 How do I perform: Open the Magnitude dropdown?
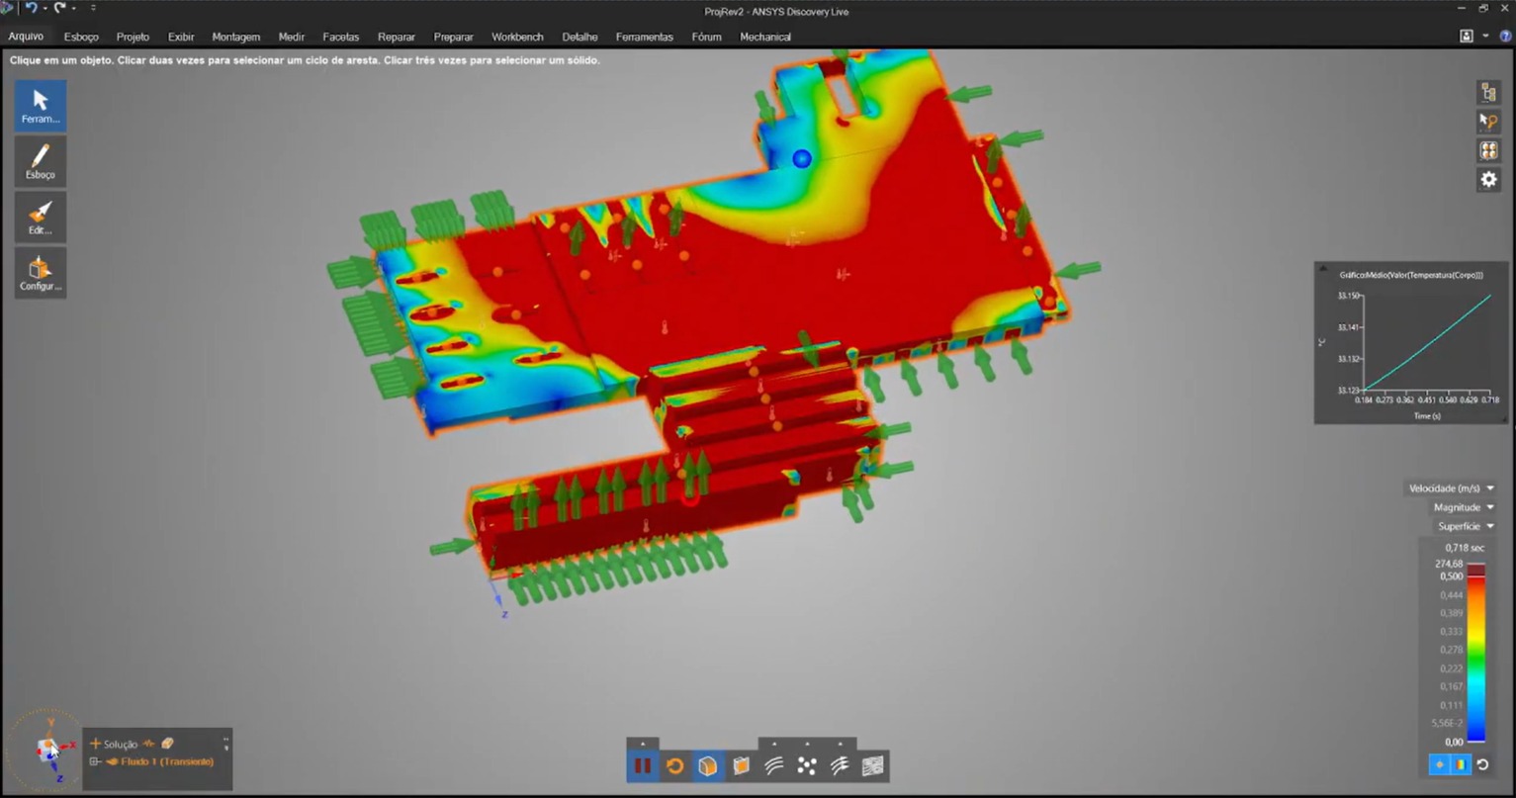tap(1464, 507)
